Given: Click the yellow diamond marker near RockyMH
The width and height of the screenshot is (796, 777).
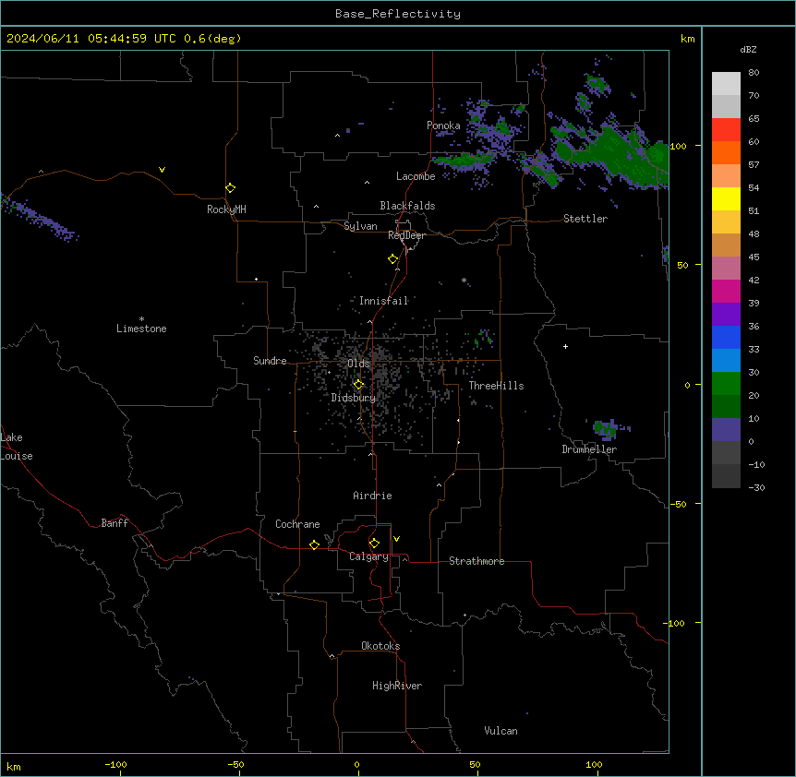Looking at the screenshot, I should click(230, 188).
